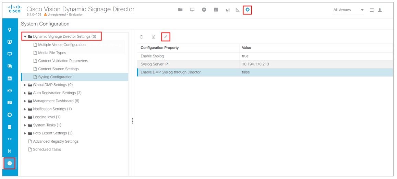Select the second sidebar icon, a display with a person

point(10,42)
